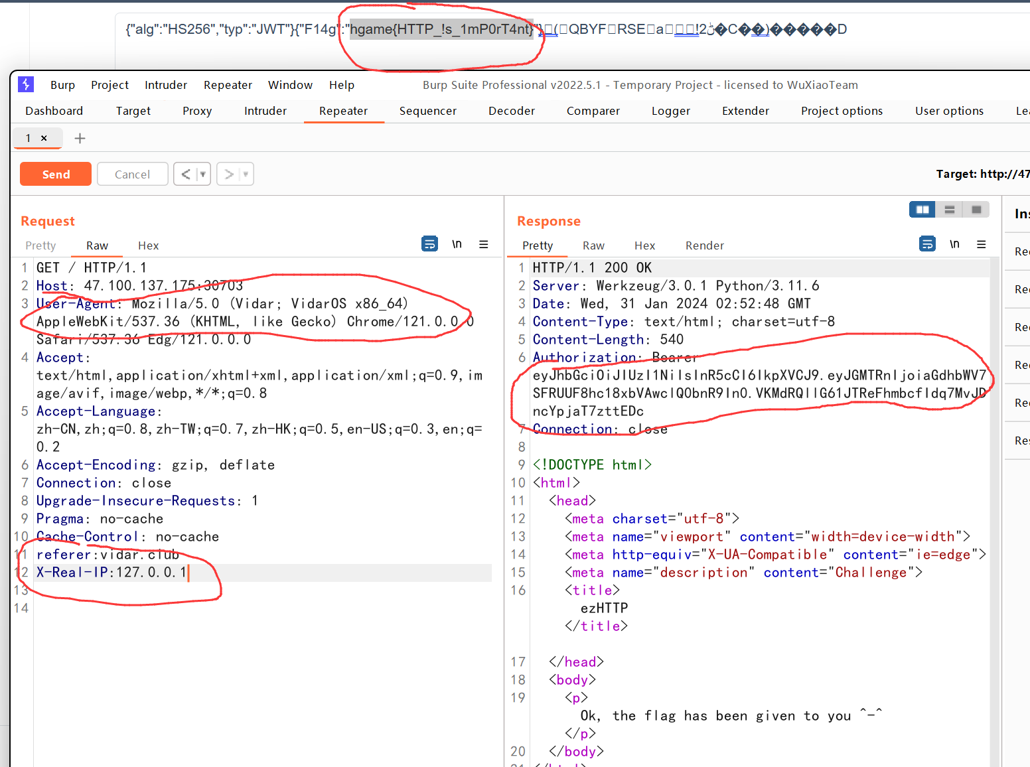Open the Repeater menu in menu bar
The height and width of the screenshot is (767, 1030).
click(228, 85)
